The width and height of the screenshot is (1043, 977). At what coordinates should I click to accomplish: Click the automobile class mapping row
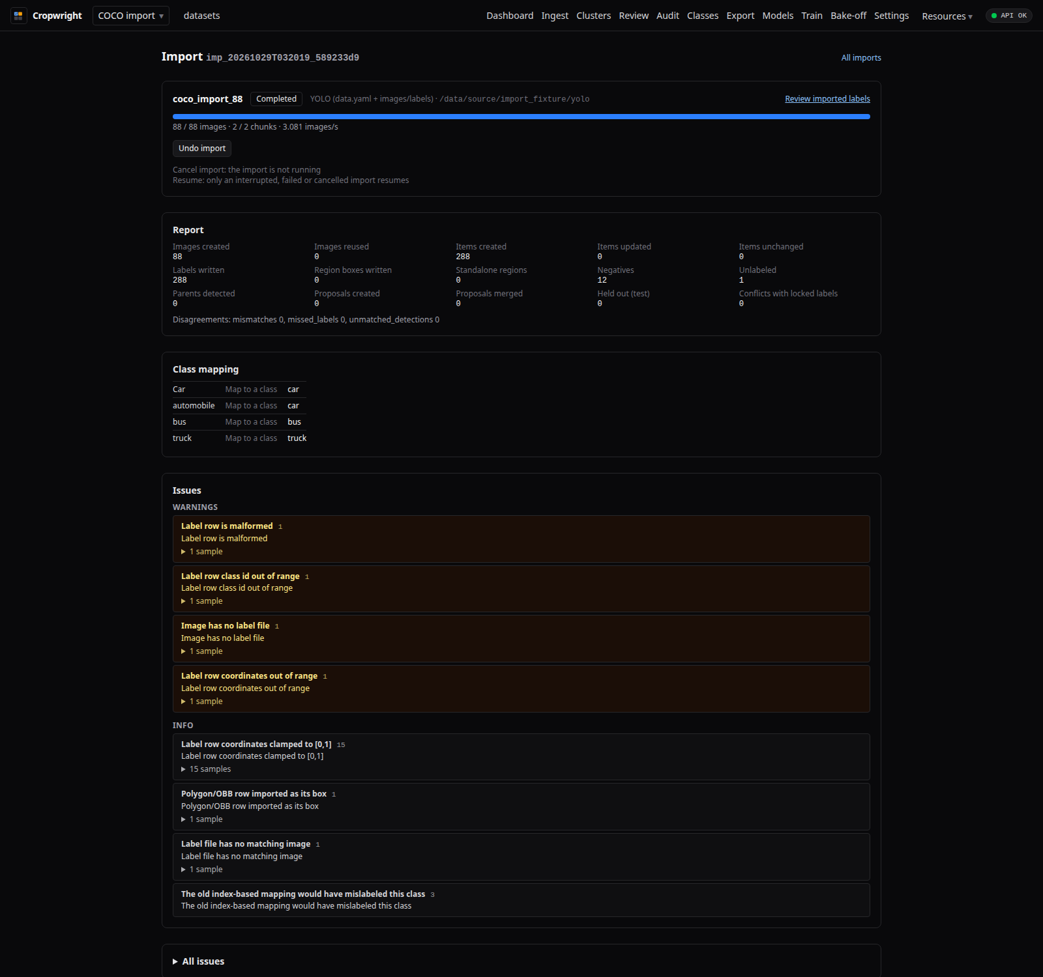pos(239,406)
